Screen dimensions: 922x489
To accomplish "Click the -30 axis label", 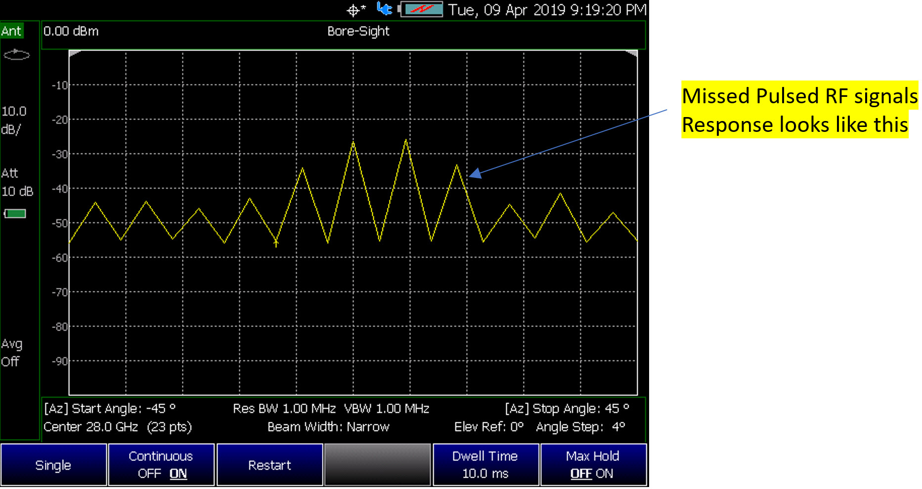I will pyautogui.click(x=60, y=155).
